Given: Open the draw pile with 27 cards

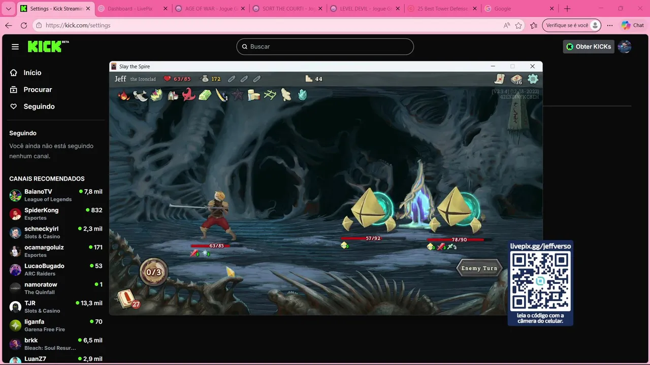Looking at the screenshot, I should [127, 299].
